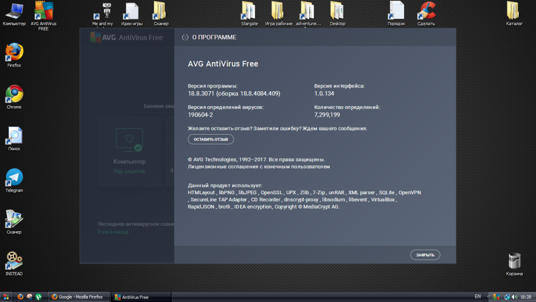Click the © AVG Technologies copyright line
The image size is (536, 302).
(x=256, y=159)
